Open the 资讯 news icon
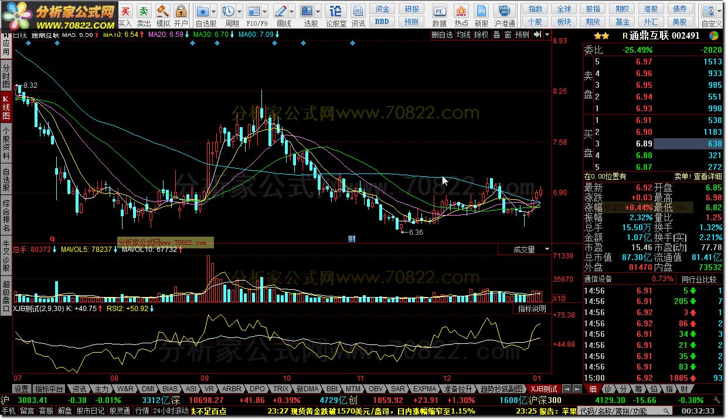The width and height of the screenshot is (728, 420). pyautogui.click(x=358, y=11)
